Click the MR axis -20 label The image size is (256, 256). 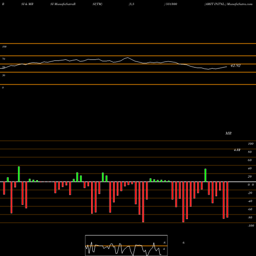[250, 193]
